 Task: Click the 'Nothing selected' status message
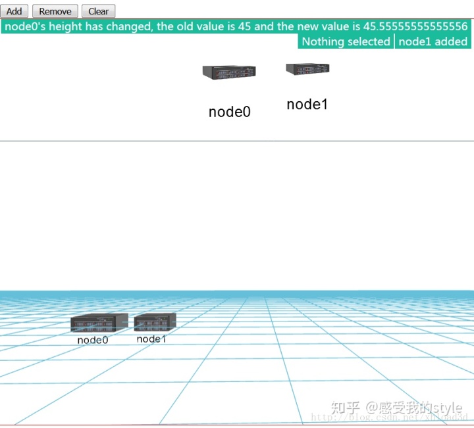coord(346,41)
